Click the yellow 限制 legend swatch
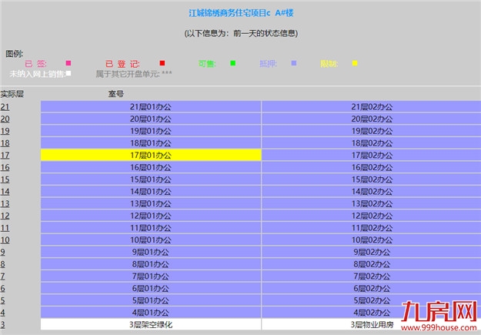The height and width of the screenshot is (335, 481). click(355, 63)
